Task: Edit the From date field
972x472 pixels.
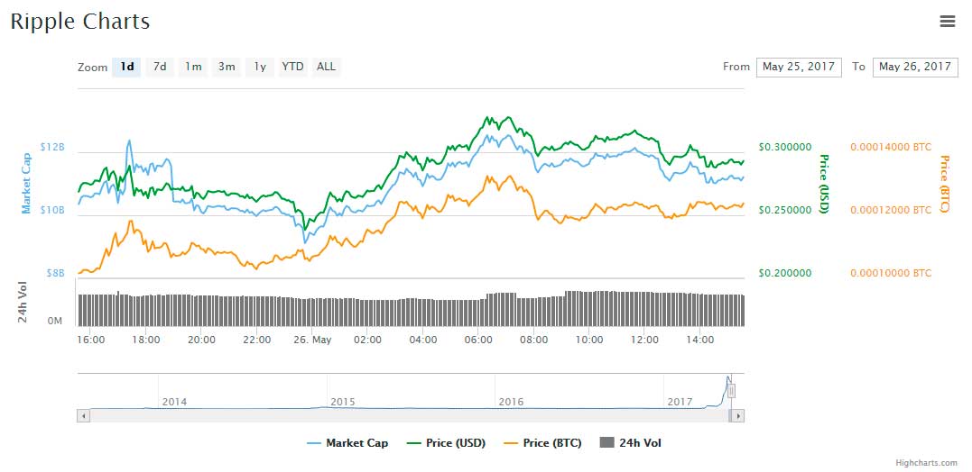Action: [799, 67]
